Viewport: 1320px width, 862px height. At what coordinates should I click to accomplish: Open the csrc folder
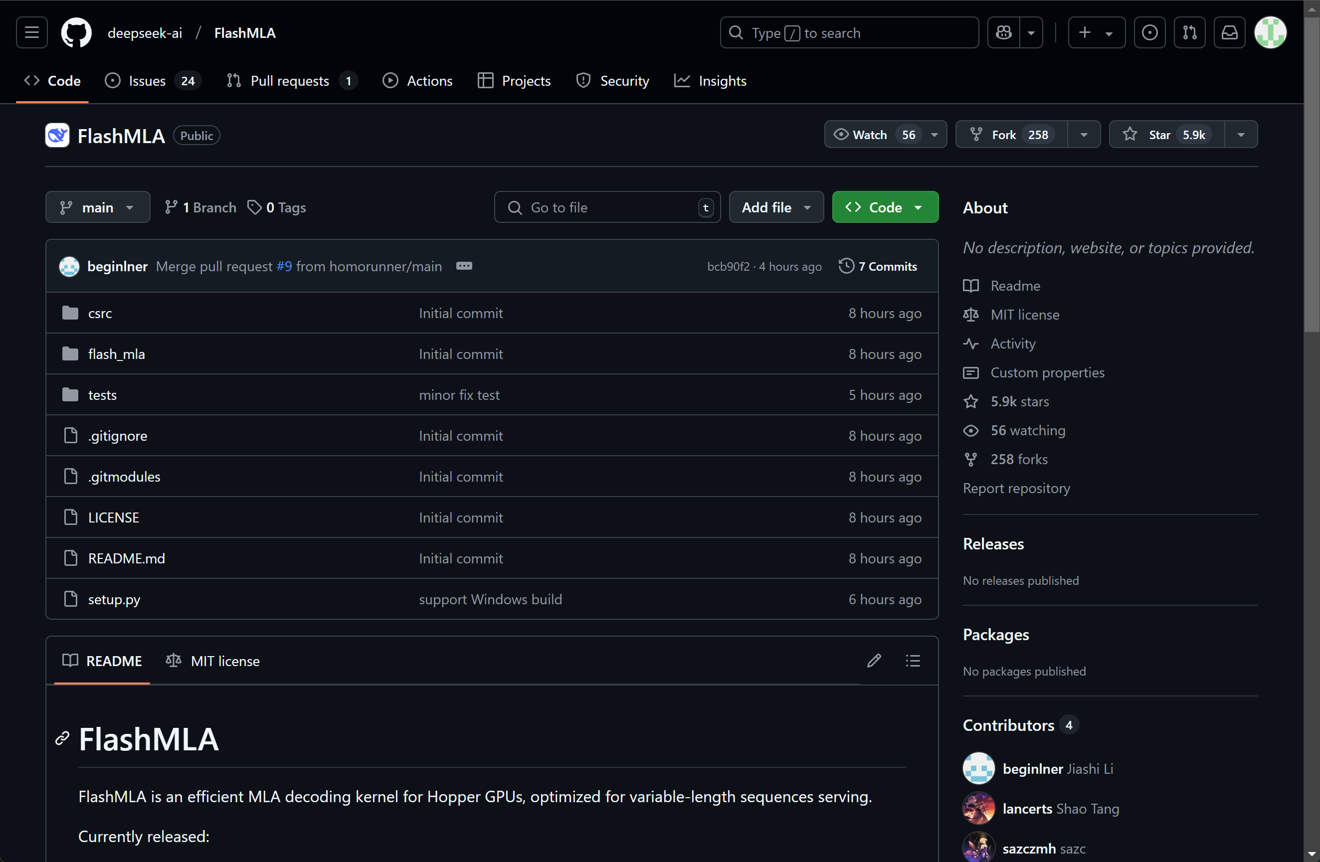[100, 313]
